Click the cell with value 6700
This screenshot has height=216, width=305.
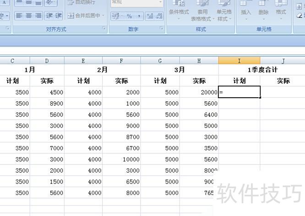[x=121, y=148]
